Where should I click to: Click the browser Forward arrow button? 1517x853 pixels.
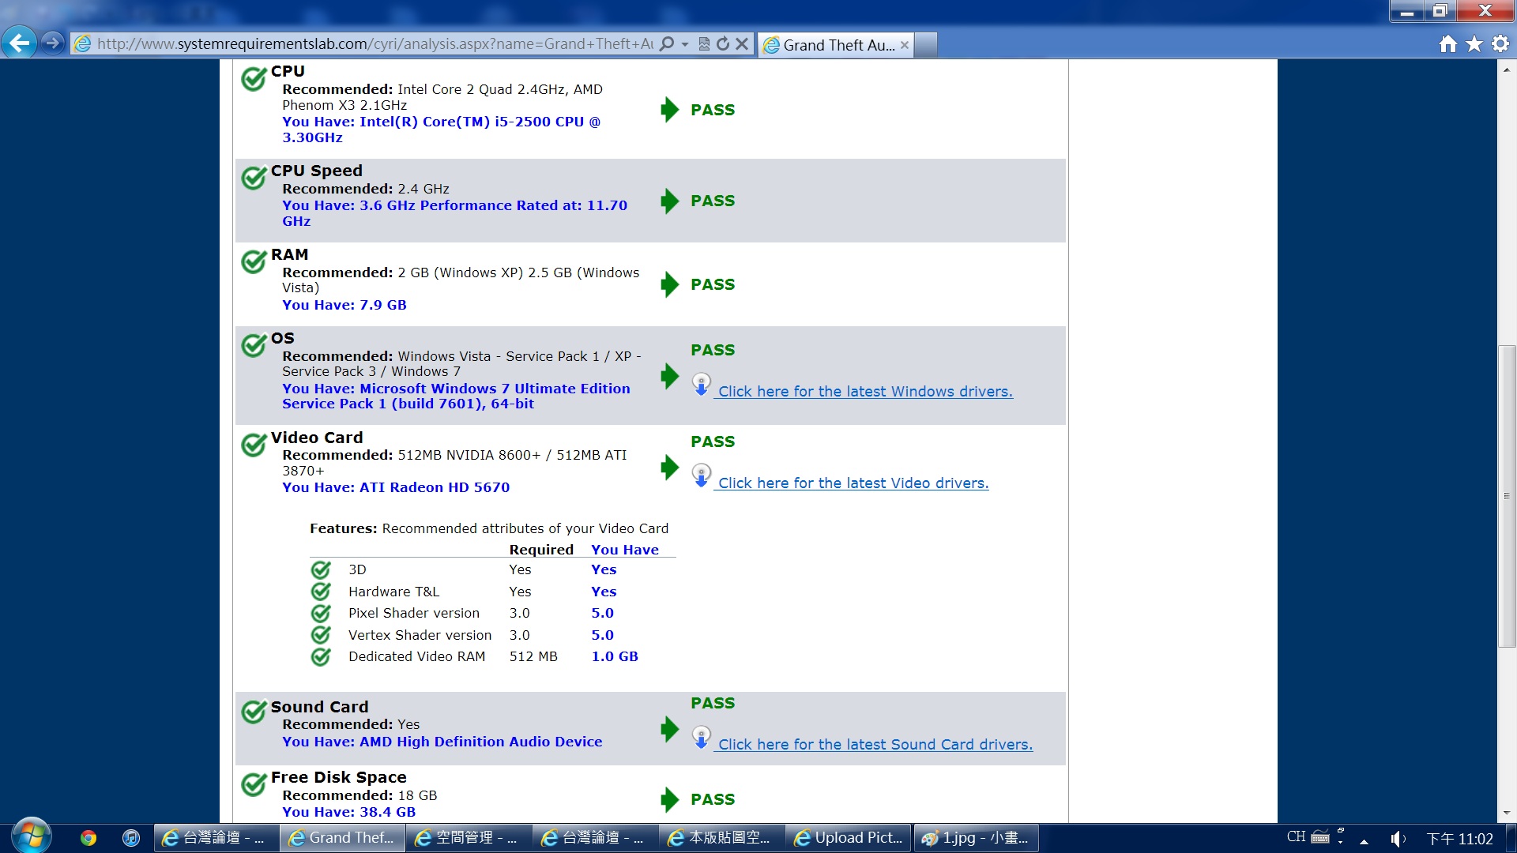(x=52, y=43)
